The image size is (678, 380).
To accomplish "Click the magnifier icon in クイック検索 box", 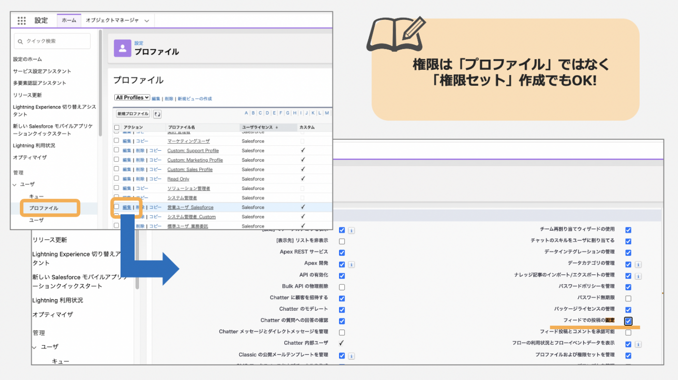I will click(20, 42).
